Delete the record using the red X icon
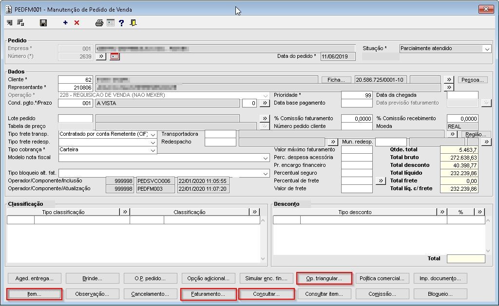 tap(77, 23)
